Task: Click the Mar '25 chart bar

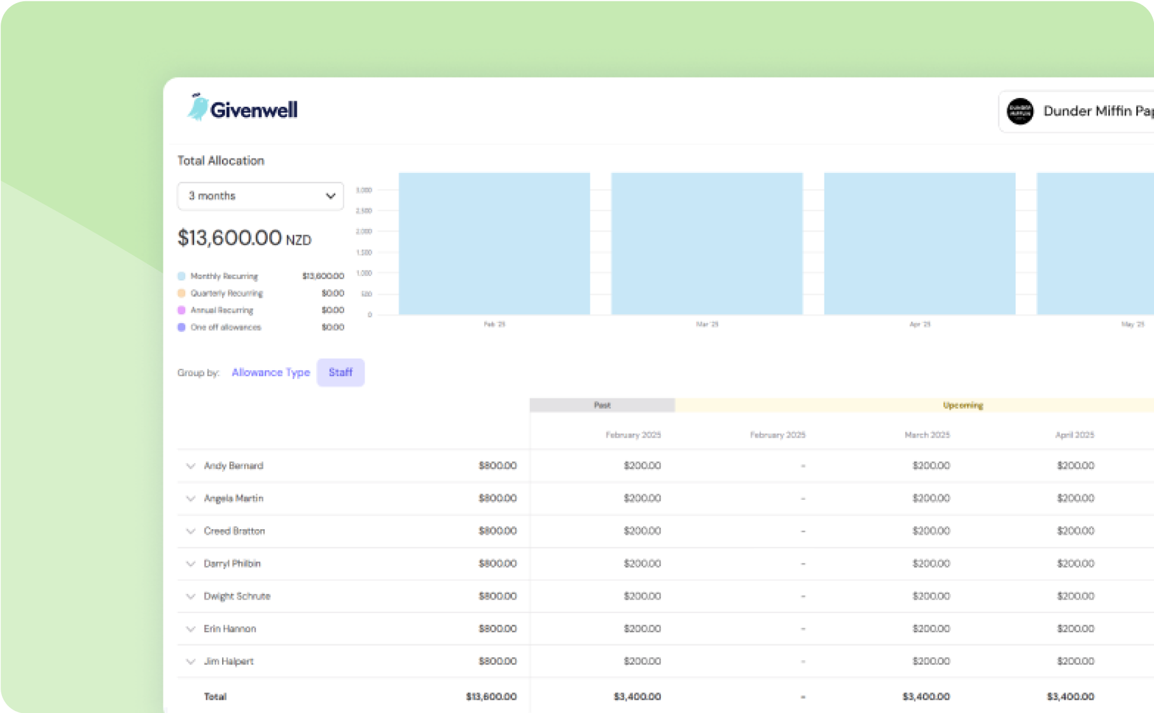Action: (707, 244)
